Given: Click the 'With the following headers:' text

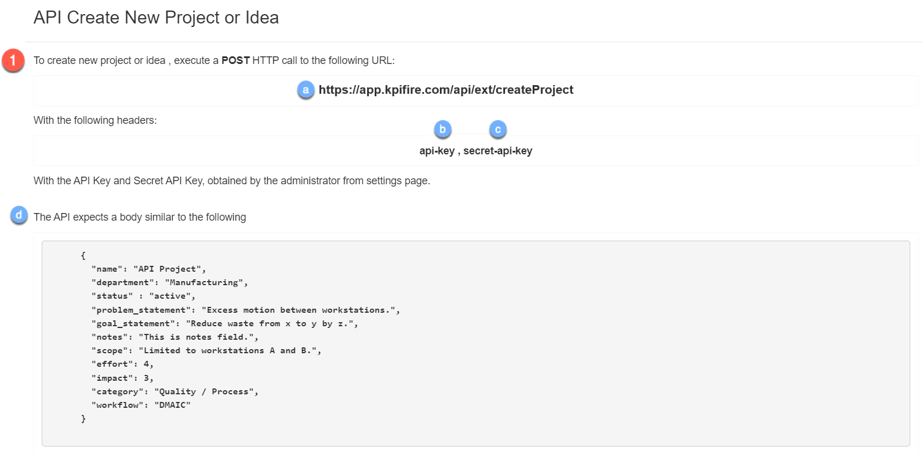Looking at the screenshot, I should pyautogui.click(x=95, y=120).
